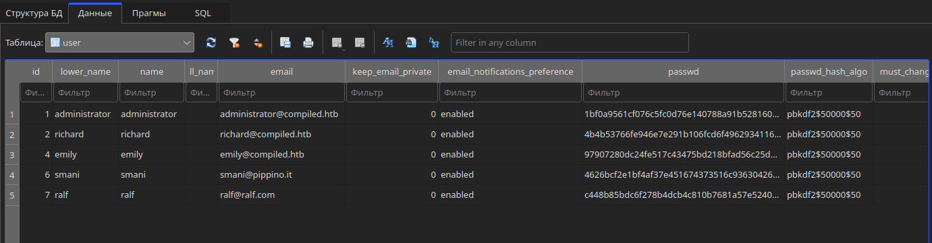Select id cell with value 7
Screen dimensions: 932x243
[x=36, y=195]
